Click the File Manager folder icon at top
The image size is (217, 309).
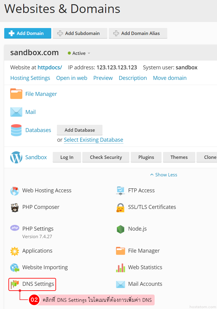[16, 94]
